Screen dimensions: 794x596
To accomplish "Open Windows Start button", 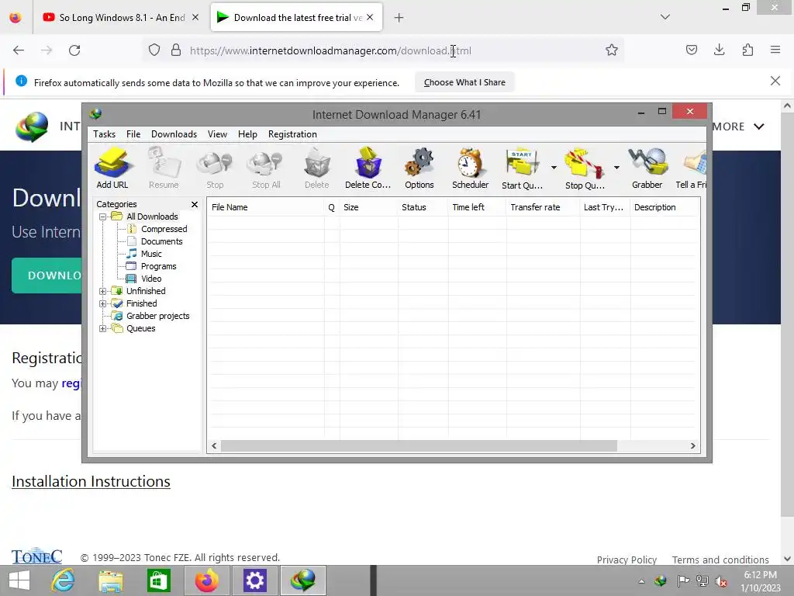I will click(19, 580).
